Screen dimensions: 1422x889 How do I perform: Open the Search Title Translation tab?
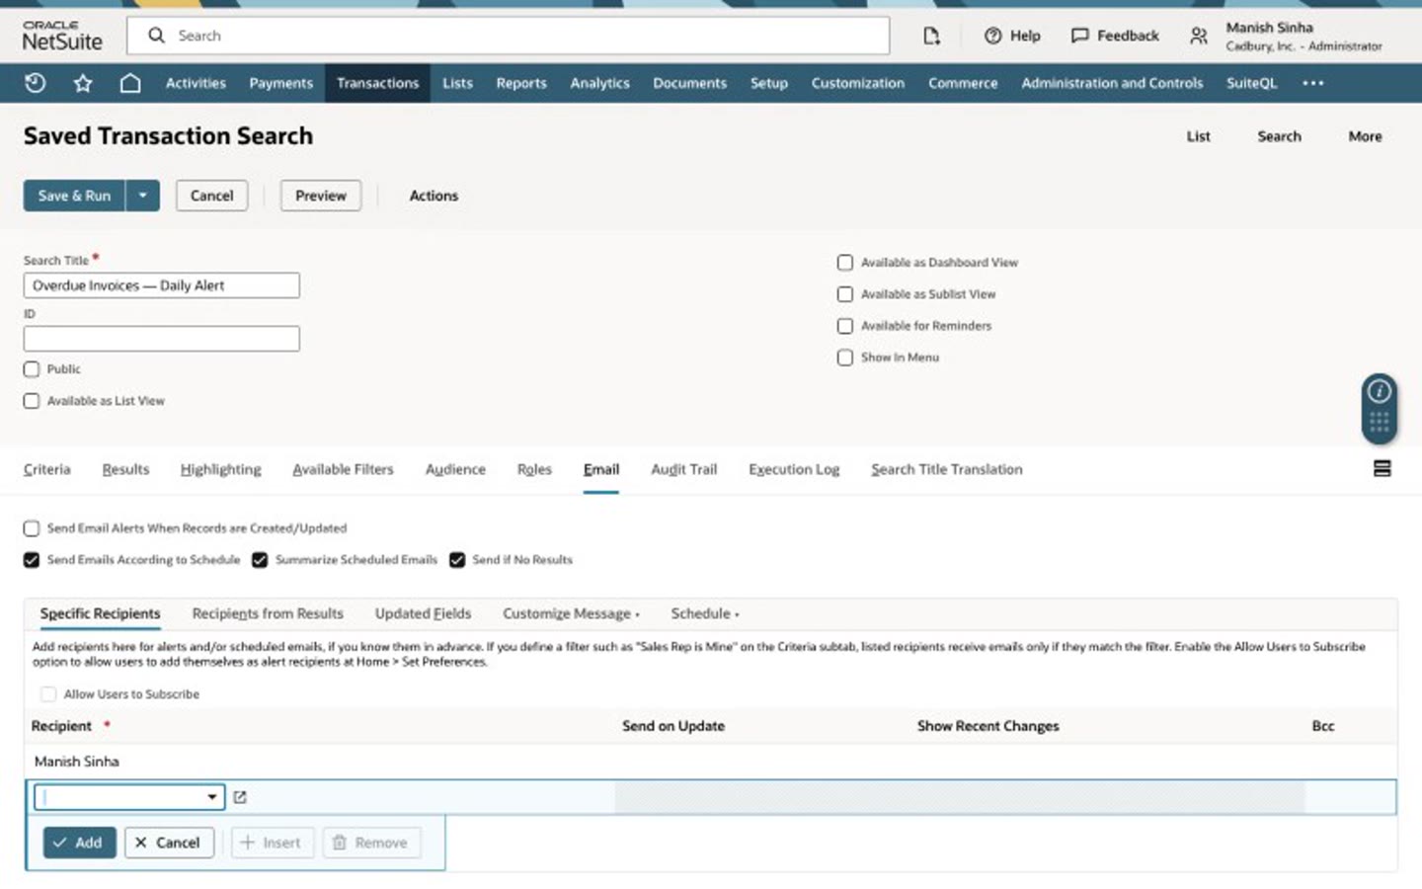click(946, 469)
